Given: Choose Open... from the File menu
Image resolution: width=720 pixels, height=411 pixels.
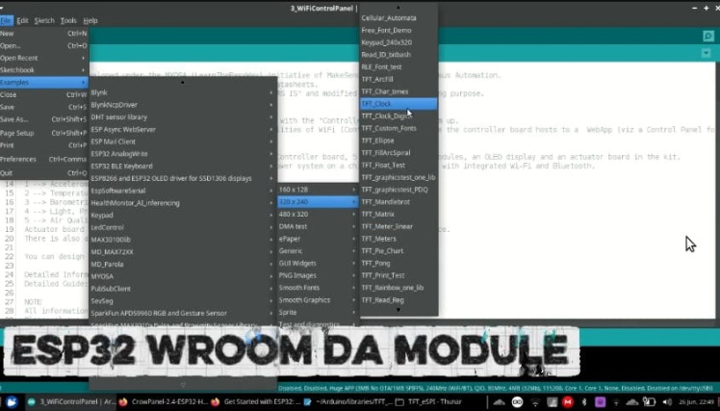Looking at the screenshot, I should click(x=44, y=46).
